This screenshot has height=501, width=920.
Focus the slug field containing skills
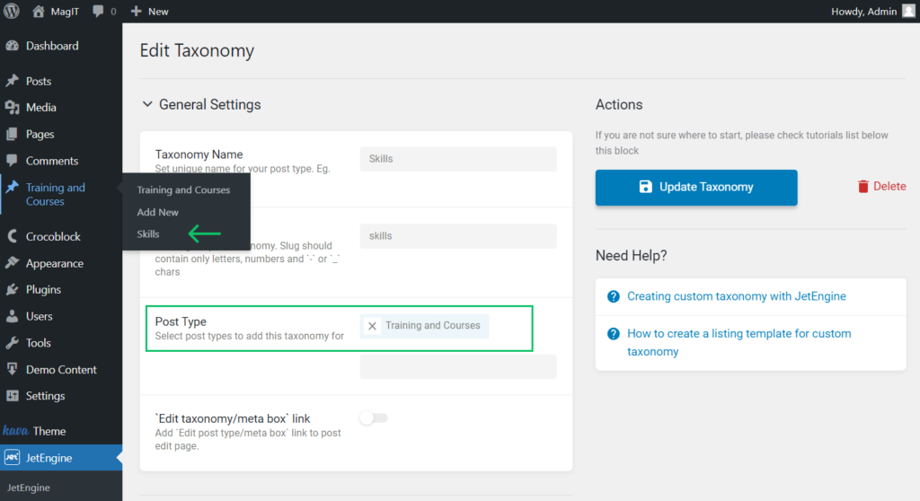(x=458, y=236)
